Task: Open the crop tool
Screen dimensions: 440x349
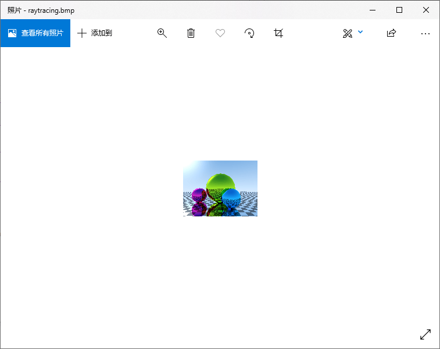Action: [x=278, y=33]
